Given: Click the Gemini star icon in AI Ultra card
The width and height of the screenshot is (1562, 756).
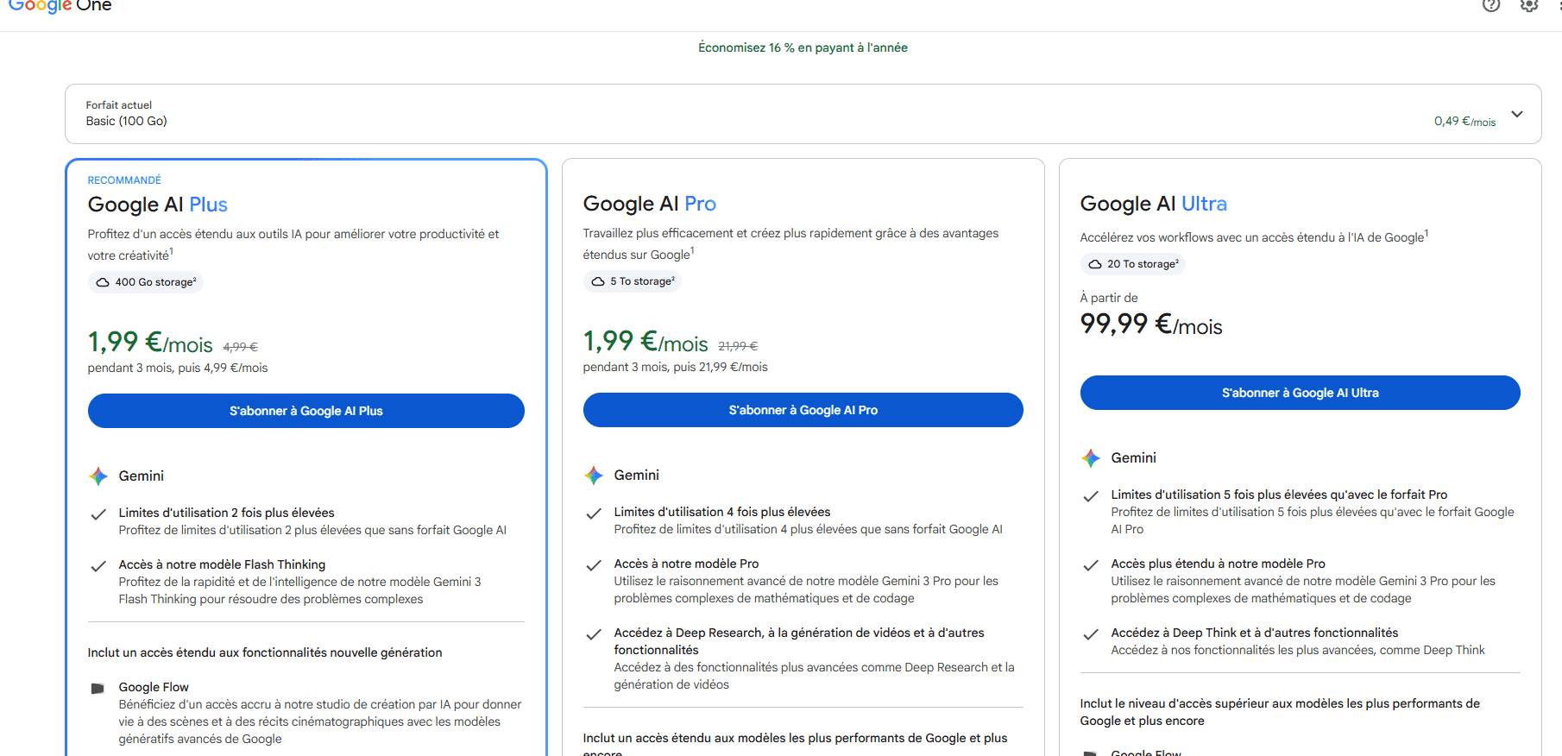Looking at the screenshot, I should [1091, 458].
